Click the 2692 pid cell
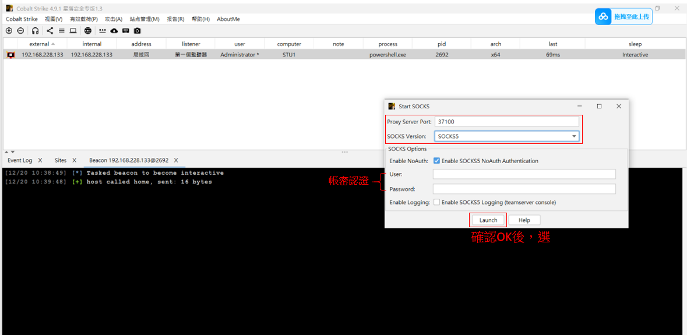This screenshot has height=335, width=687. pos(442,55)
